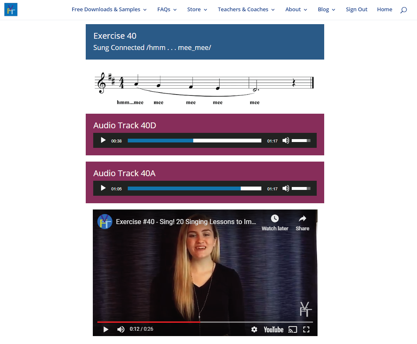Screen dimensions: 417x344
Task: Play Audio Track 40D
Action: pos(103,140)
